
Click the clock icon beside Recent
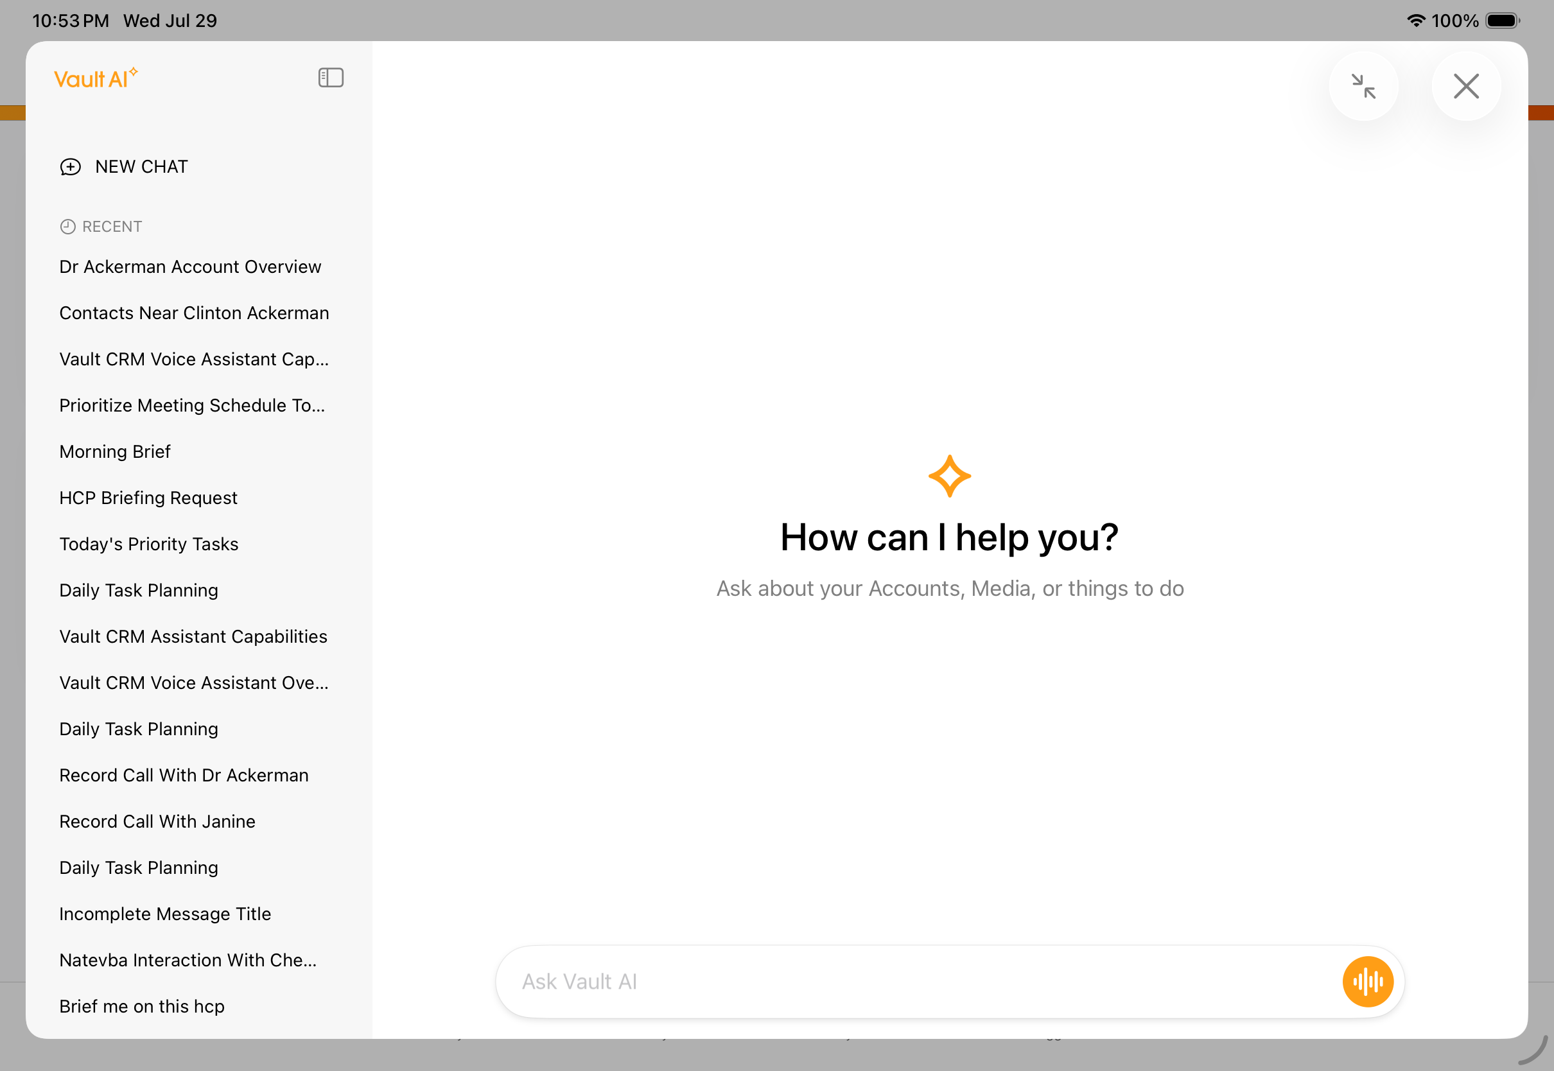[68, 227]
